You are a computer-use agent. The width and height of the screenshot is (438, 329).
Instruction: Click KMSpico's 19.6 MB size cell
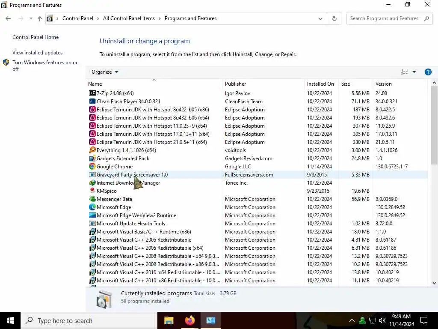[360, 191]
